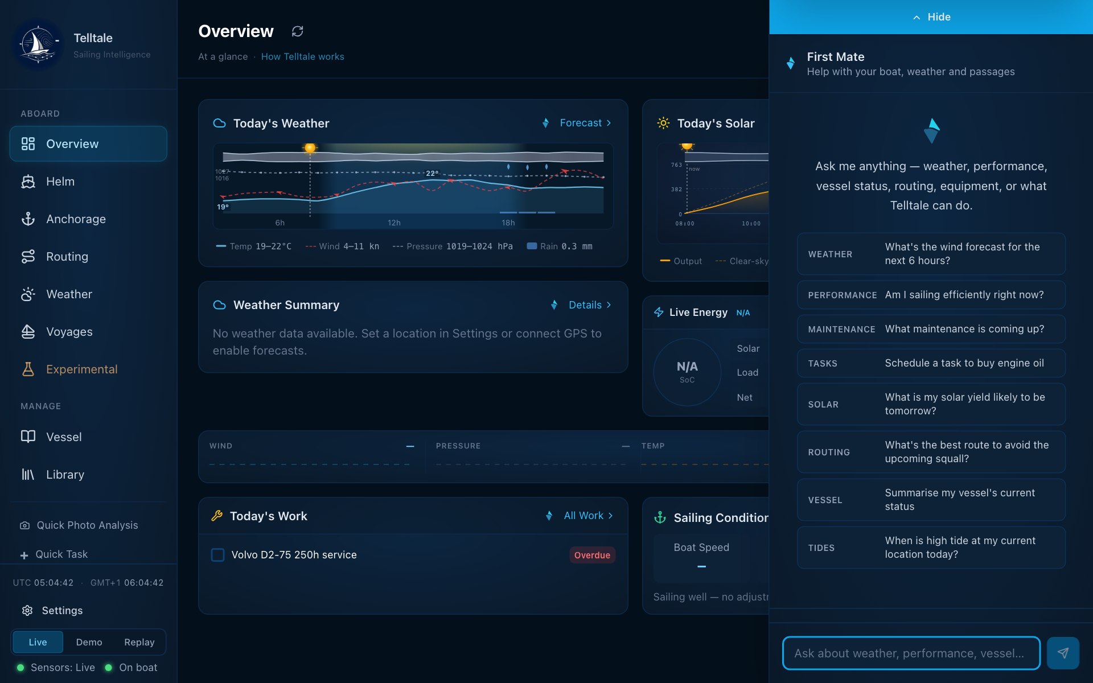Collapse the PRESSURE tile dash control
This screenshot has height=683, width=1093.
(x=626, y=446)
